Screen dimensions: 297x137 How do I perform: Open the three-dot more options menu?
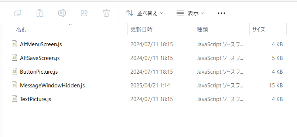coord(221,13)
